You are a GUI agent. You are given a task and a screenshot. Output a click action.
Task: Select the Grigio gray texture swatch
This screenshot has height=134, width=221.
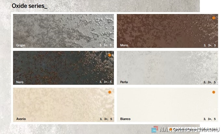coord(63,29)
